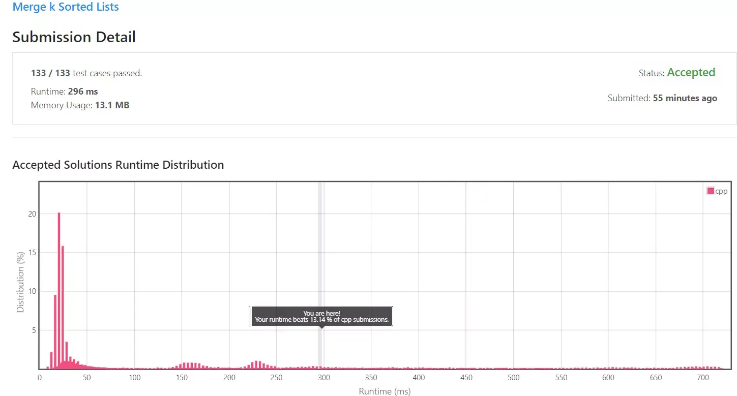
Task: Click the 13.1 MB memory usage value
Action: (112, 105)
